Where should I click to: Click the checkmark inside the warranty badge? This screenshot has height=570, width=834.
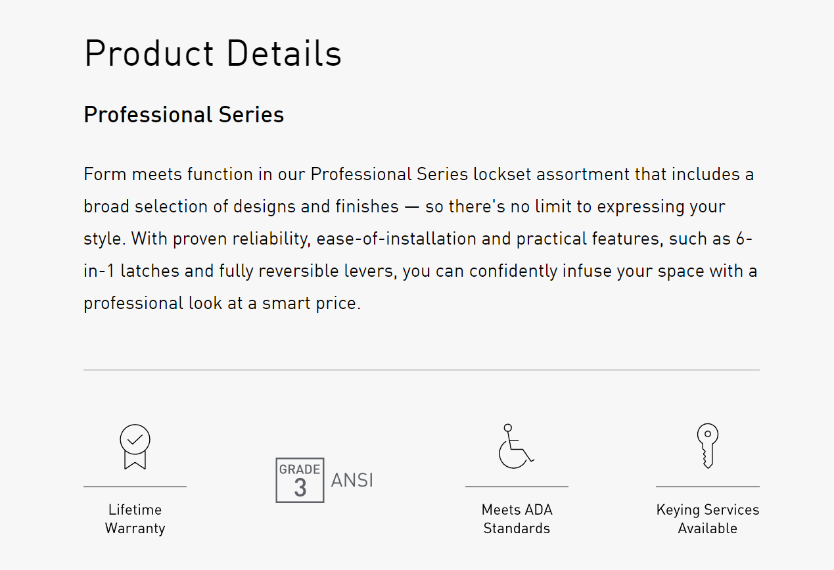pos(135,439)
